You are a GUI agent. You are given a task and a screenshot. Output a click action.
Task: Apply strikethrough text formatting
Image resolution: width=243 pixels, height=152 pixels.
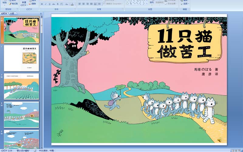[x=54, y=4]
